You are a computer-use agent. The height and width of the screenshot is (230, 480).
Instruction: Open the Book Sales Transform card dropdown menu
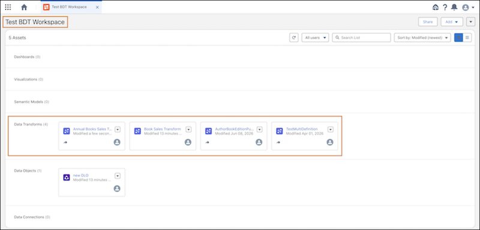click(x=188, y=130)
